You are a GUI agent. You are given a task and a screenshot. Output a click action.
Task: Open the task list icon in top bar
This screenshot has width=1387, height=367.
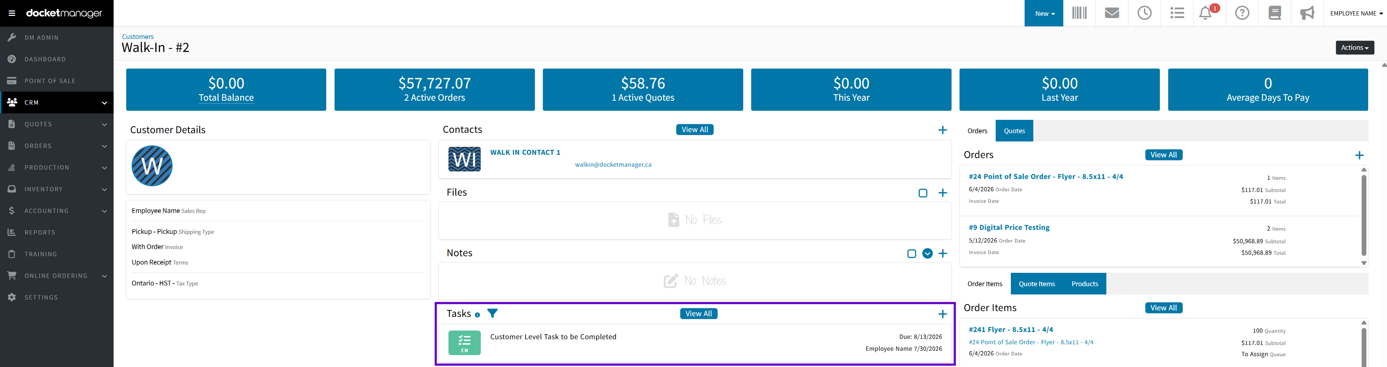tap(1177, 13)
